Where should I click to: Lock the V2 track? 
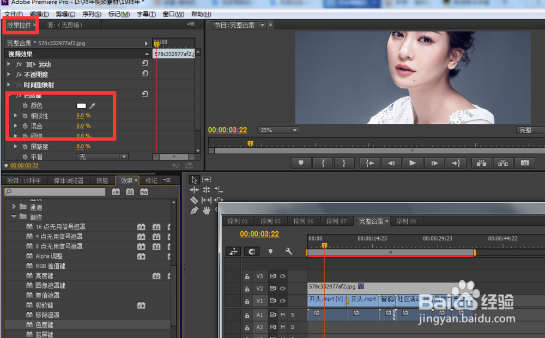coord(247,288)
